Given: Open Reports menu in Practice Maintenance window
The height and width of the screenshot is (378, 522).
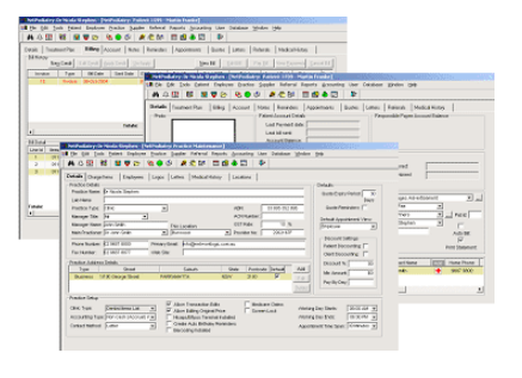Looking at the screenshot, I should point(219,154).
